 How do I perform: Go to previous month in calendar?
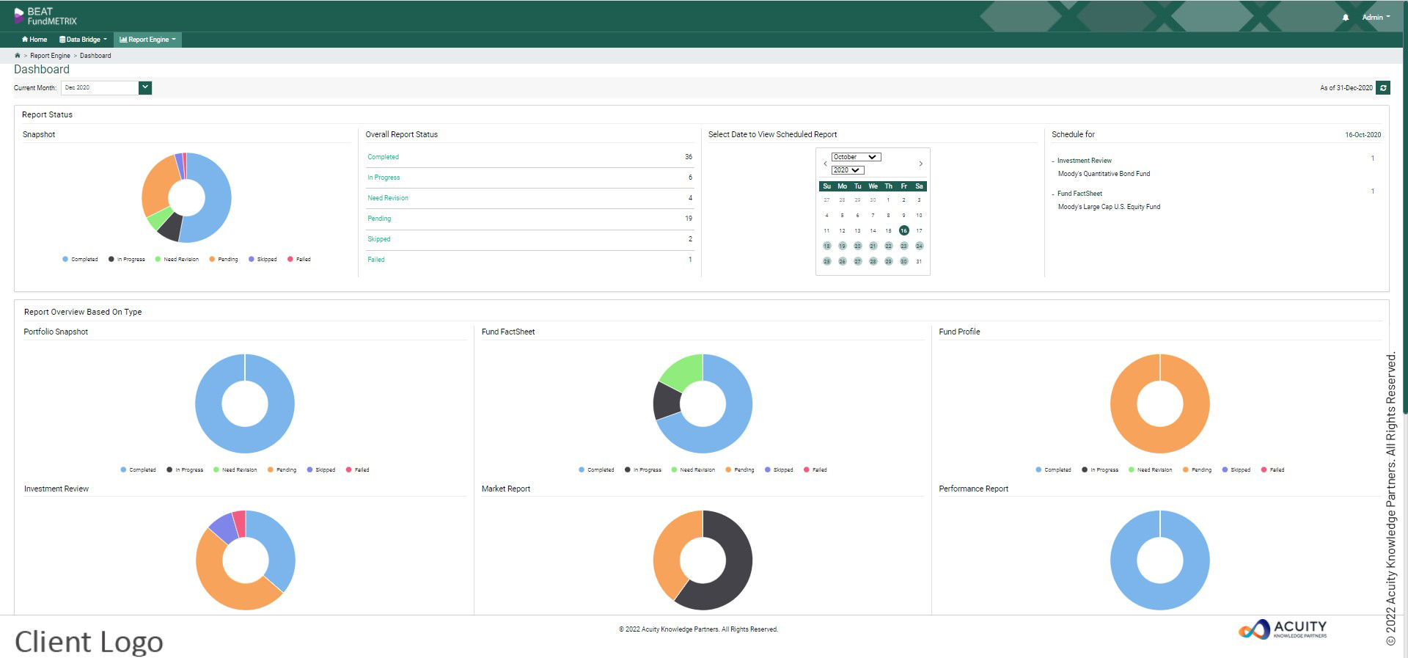825,164
